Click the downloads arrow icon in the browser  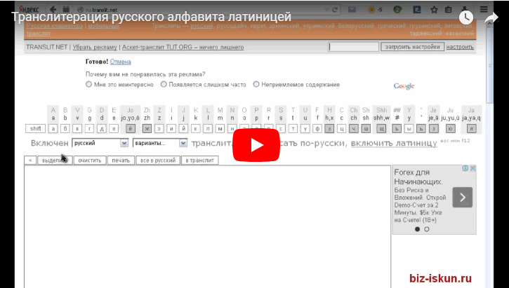465,8
